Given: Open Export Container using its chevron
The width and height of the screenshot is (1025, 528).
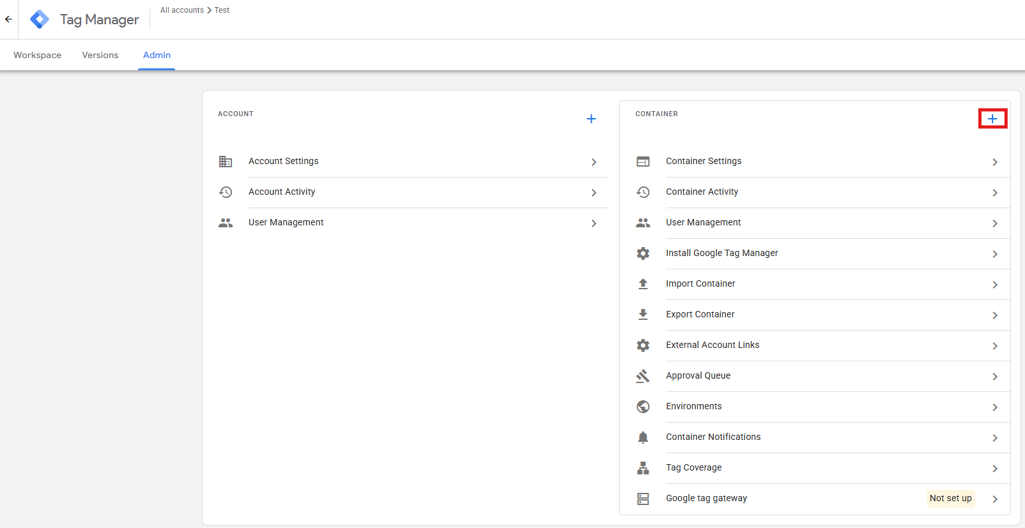Looking at the screenshot, I should coord(995,315).
